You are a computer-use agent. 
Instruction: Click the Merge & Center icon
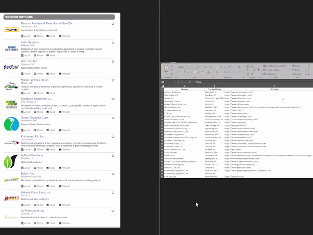(x=239, y=72)
